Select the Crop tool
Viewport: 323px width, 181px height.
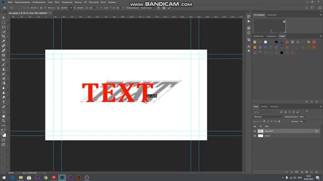[x=4, y=36]
